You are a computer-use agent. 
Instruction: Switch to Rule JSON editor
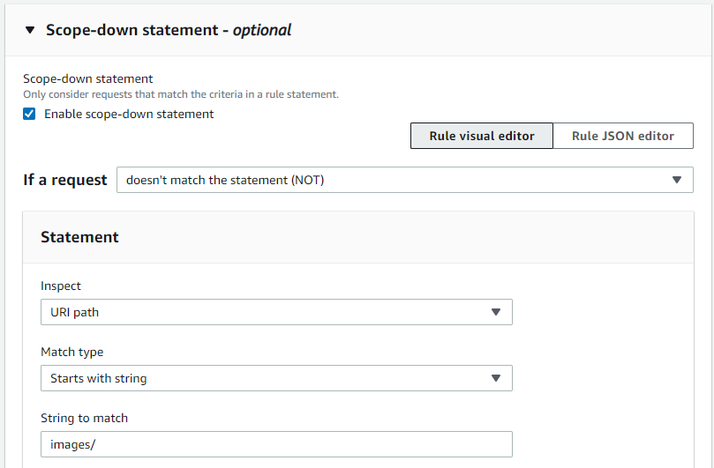[623, 136]
